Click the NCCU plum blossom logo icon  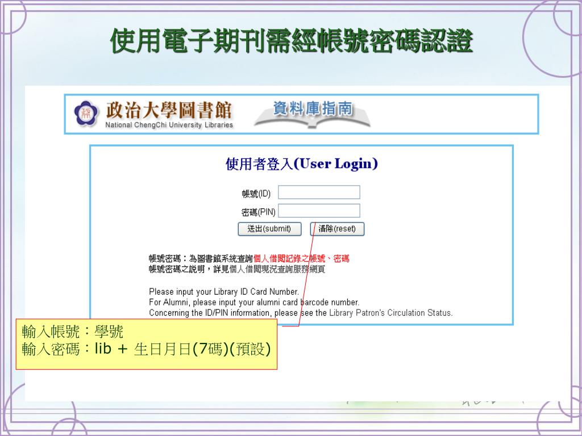(x=86, y=114)
